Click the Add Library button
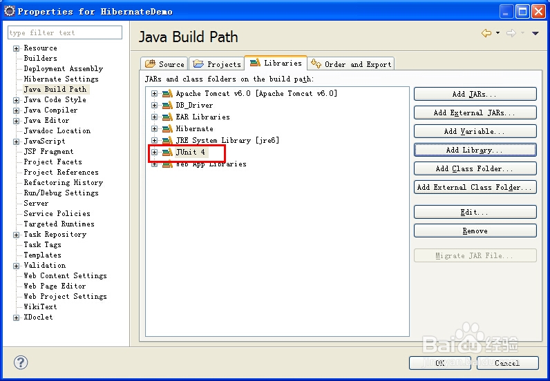550x381 pixels. coord(475,150)
